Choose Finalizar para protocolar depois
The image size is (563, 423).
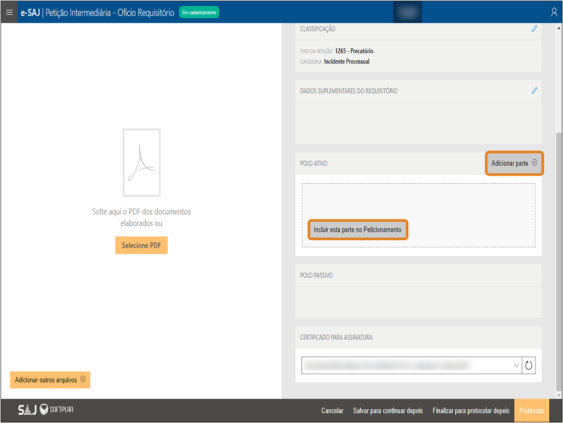click(x=471, y=410)
